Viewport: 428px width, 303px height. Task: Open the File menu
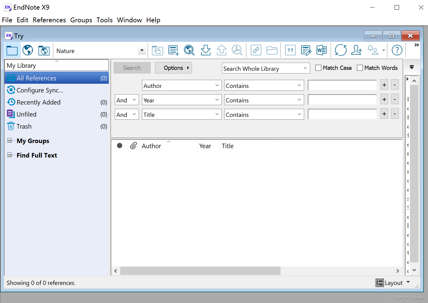click(x=7, y=20)
